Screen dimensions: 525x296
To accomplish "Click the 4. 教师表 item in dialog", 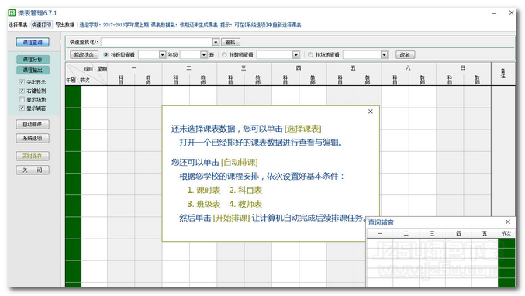I will (x=245, y=204).
